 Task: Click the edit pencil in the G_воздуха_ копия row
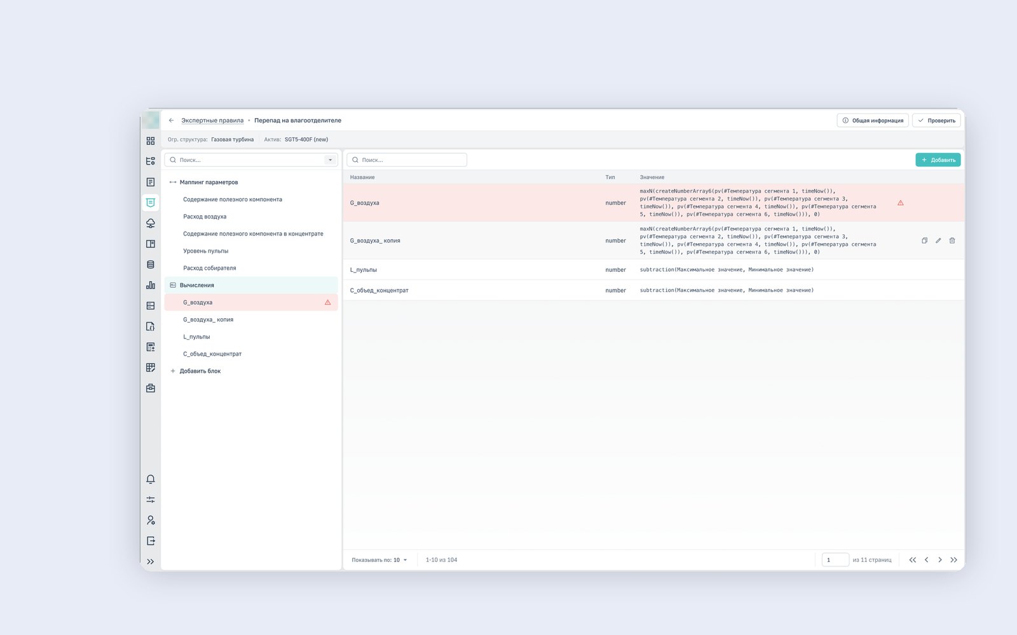pos(938,241)
